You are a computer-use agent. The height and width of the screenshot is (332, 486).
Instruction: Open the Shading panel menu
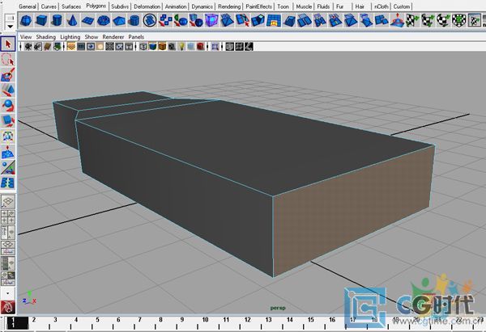click(46, 37)
